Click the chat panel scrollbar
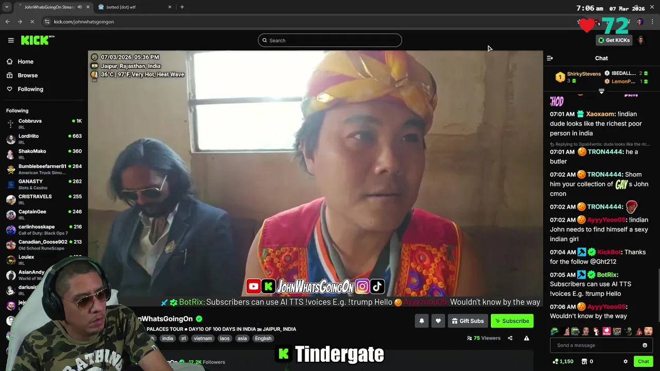The height and width of the screenshot is (371, 660). coord(658,295)
